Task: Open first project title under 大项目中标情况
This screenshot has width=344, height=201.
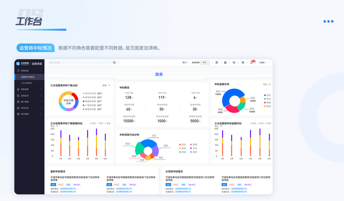Action: (x=190, y=179)
